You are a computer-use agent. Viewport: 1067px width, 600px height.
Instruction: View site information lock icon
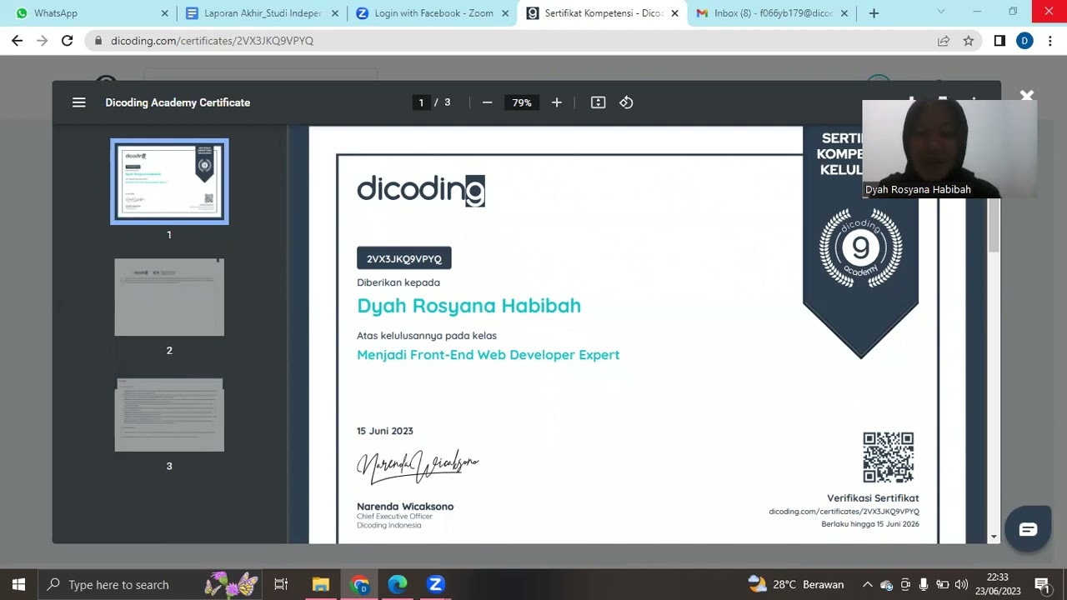98,41
